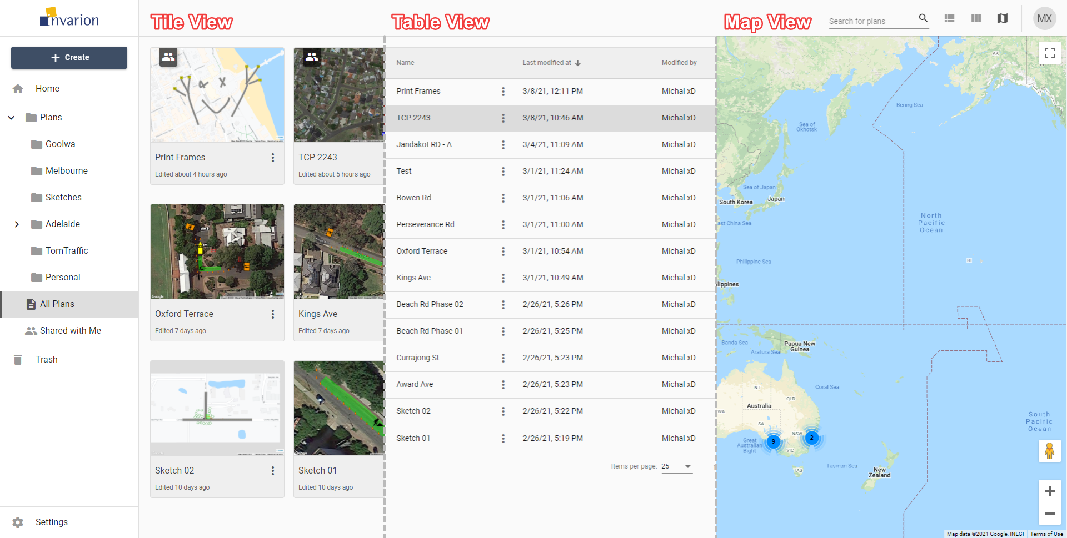Select the Street View pegman
This screenshot has width=1067, height=538.
pos(1050,451)
